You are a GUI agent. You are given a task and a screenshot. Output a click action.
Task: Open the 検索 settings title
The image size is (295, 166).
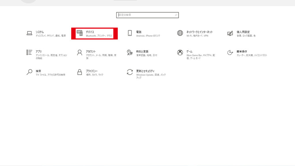[38, 71]
